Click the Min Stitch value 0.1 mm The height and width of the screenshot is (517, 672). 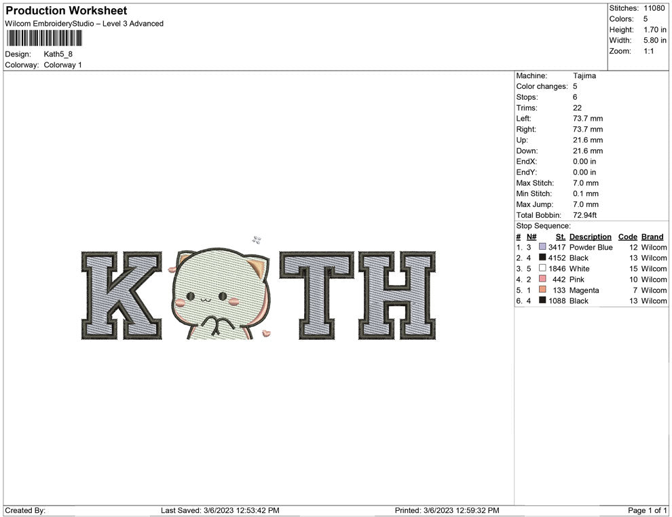pyautogui.click(x=585, y=193)
